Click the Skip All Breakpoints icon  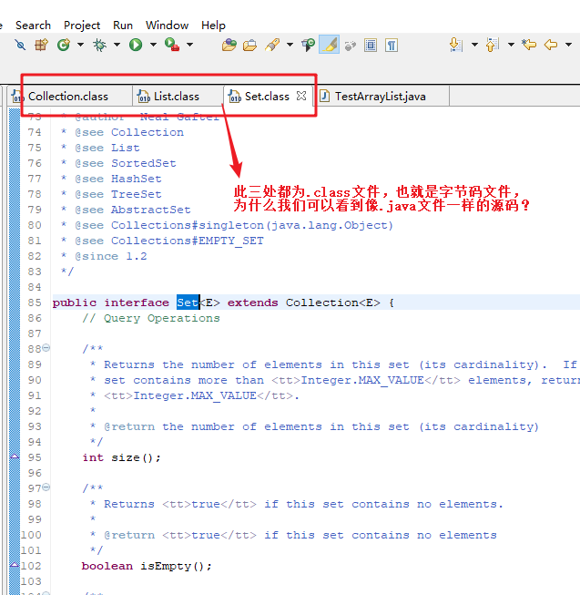20,46
